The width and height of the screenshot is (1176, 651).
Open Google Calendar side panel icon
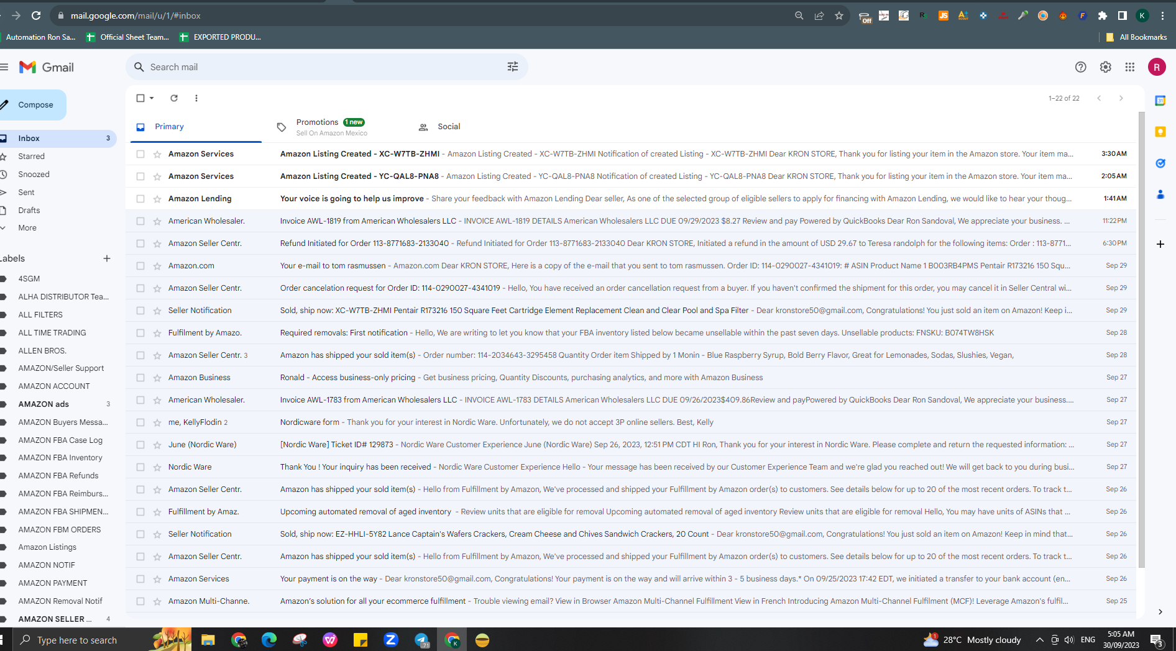click(x=1160, y=101)
